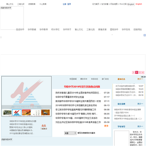This screenshot has width=146, height=146.
Task: Select the bronze horse statue thumbnail
Action: point(45,112)
